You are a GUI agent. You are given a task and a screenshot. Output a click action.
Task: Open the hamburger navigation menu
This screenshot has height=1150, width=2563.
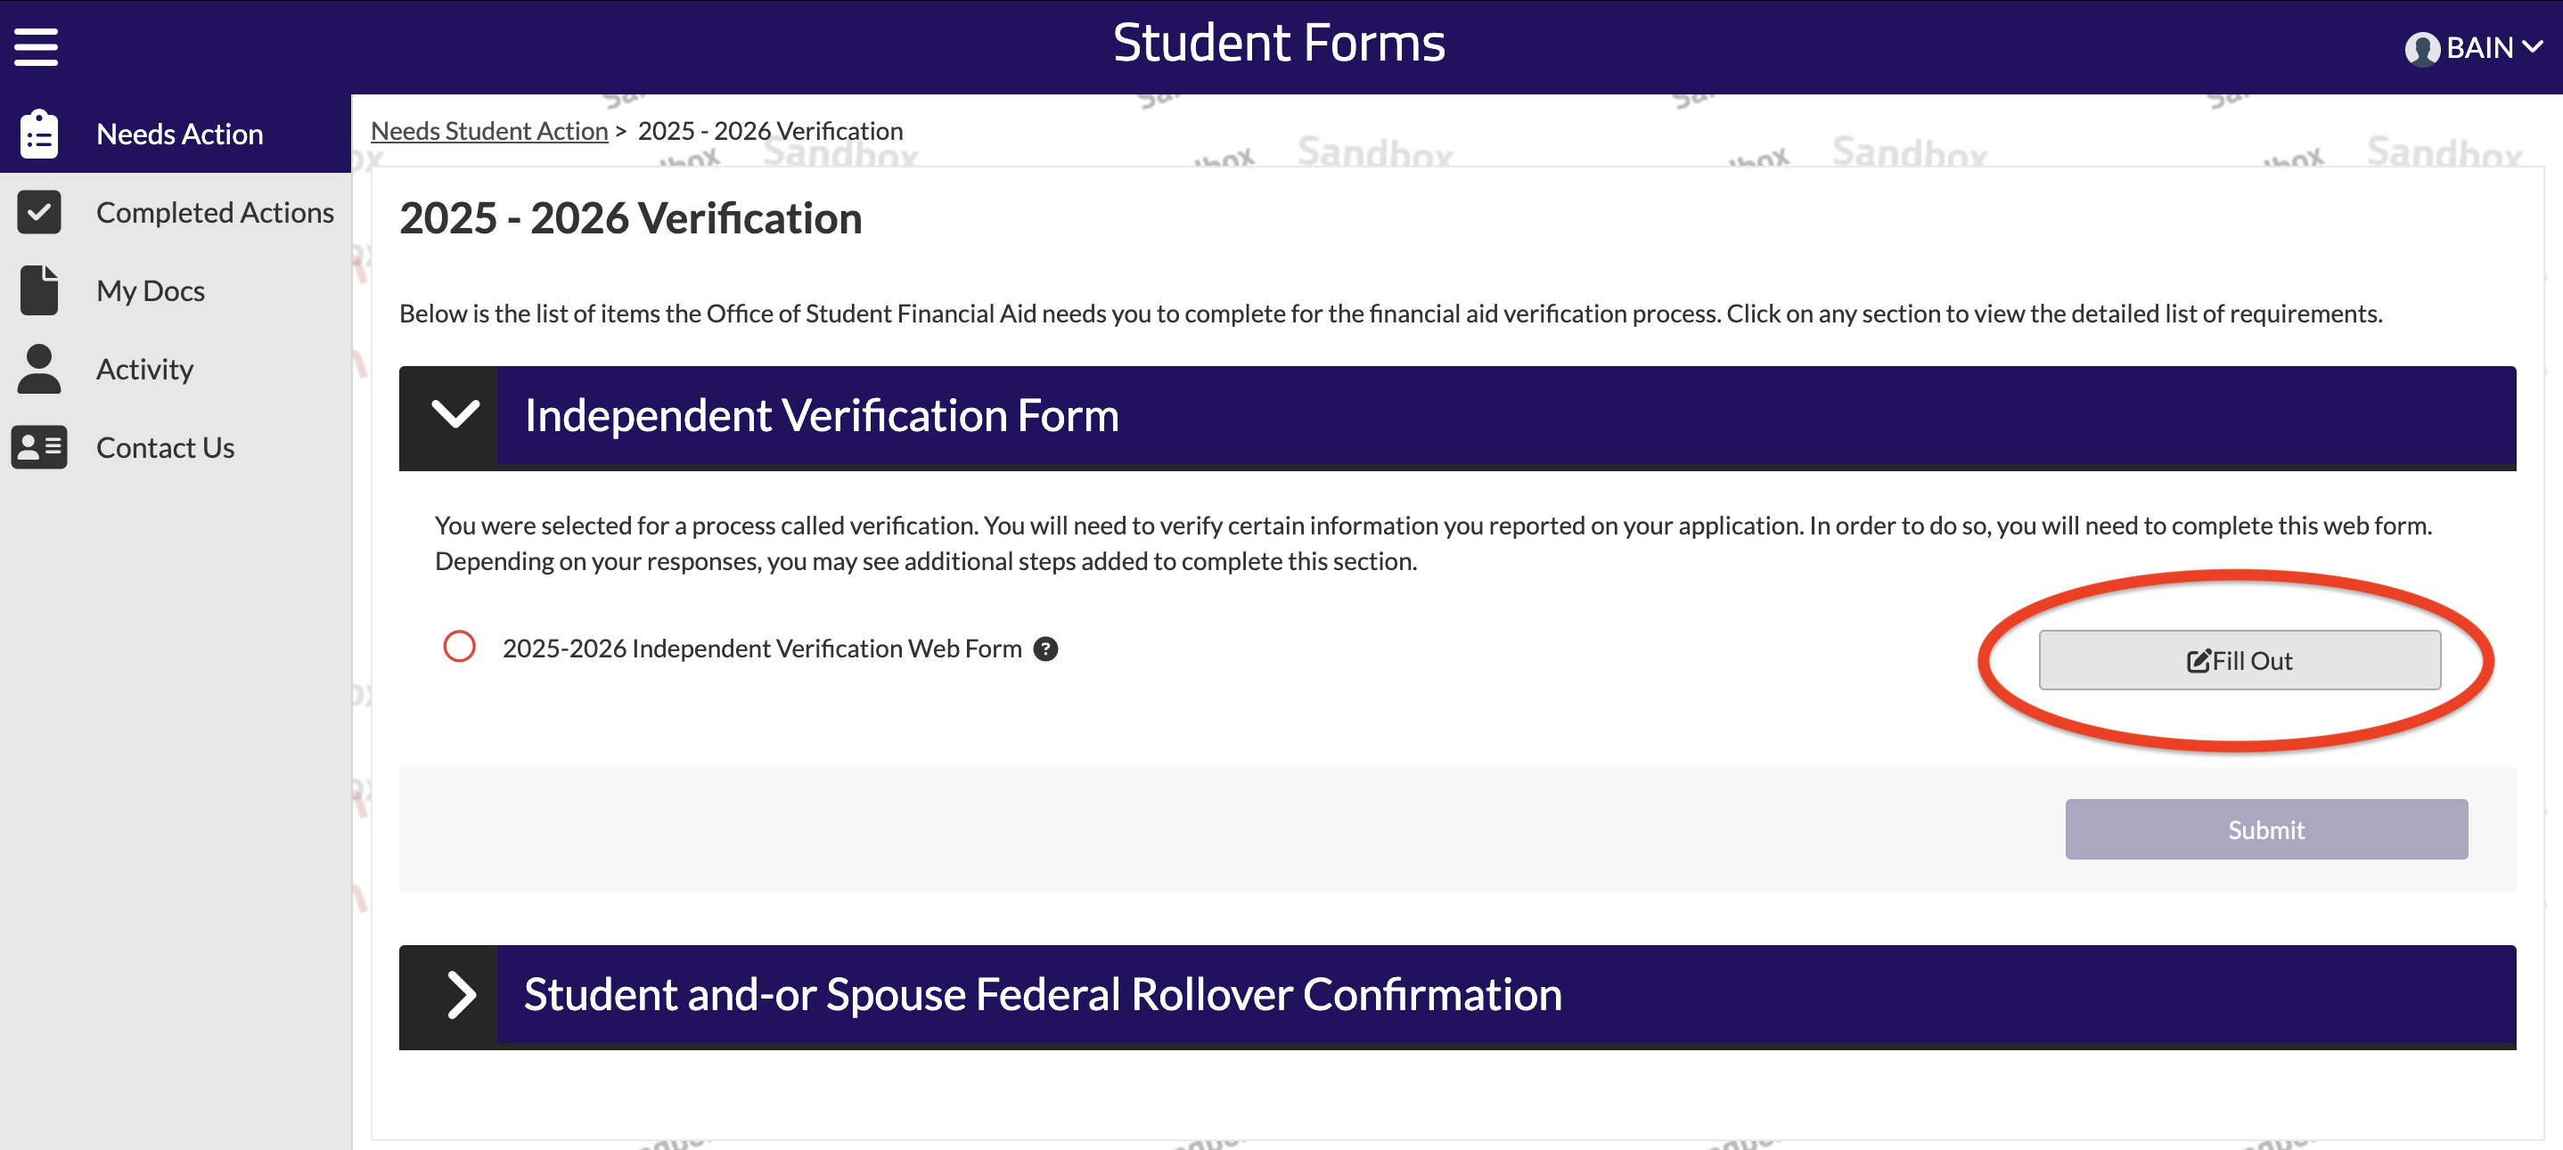35,45
